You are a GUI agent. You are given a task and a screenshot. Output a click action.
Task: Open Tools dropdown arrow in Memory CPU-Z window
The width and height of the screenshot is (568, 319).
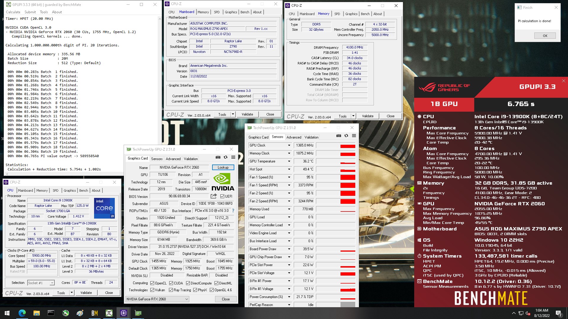353,116
